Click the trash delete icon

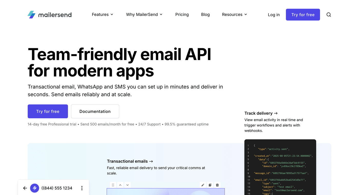click(217, 185)
